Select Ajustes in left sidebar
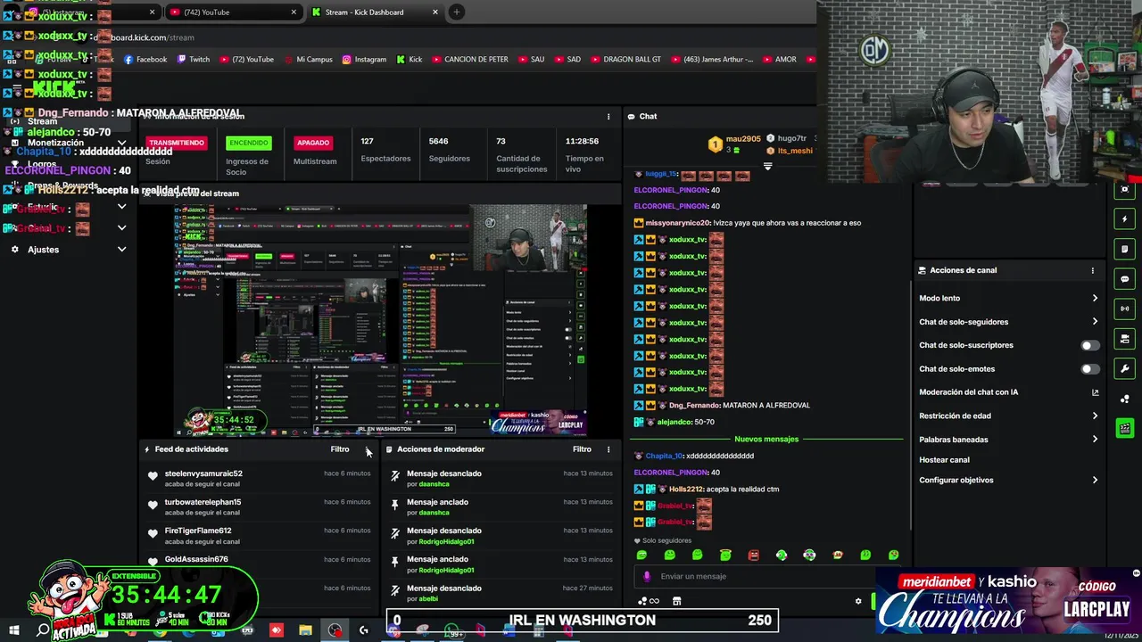 pyautogui.click(x=43, y=250)
